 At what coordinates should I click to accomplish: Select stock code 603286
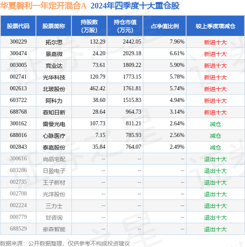point(18,170)
